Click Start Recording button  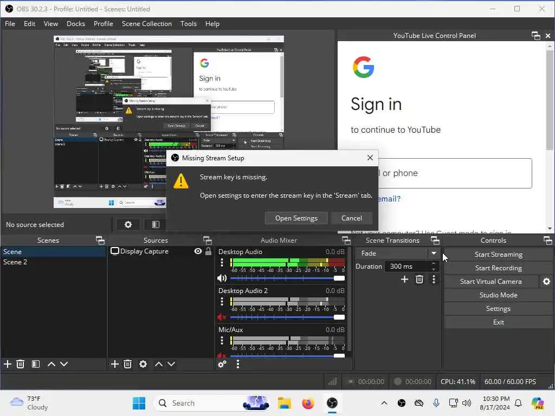click(499, 268)
